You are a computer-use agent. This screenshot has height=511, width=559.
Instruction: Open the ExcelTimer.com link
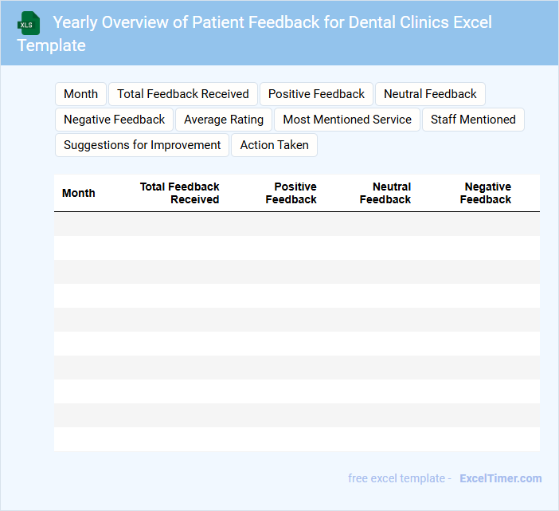point(500,478)
